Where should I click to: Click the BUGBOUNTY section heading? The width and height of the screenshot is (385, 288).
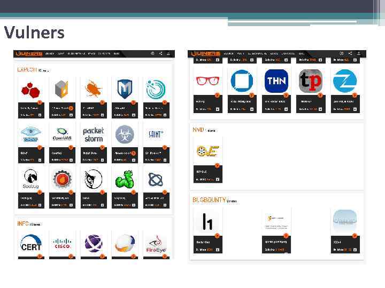point(209,200)
